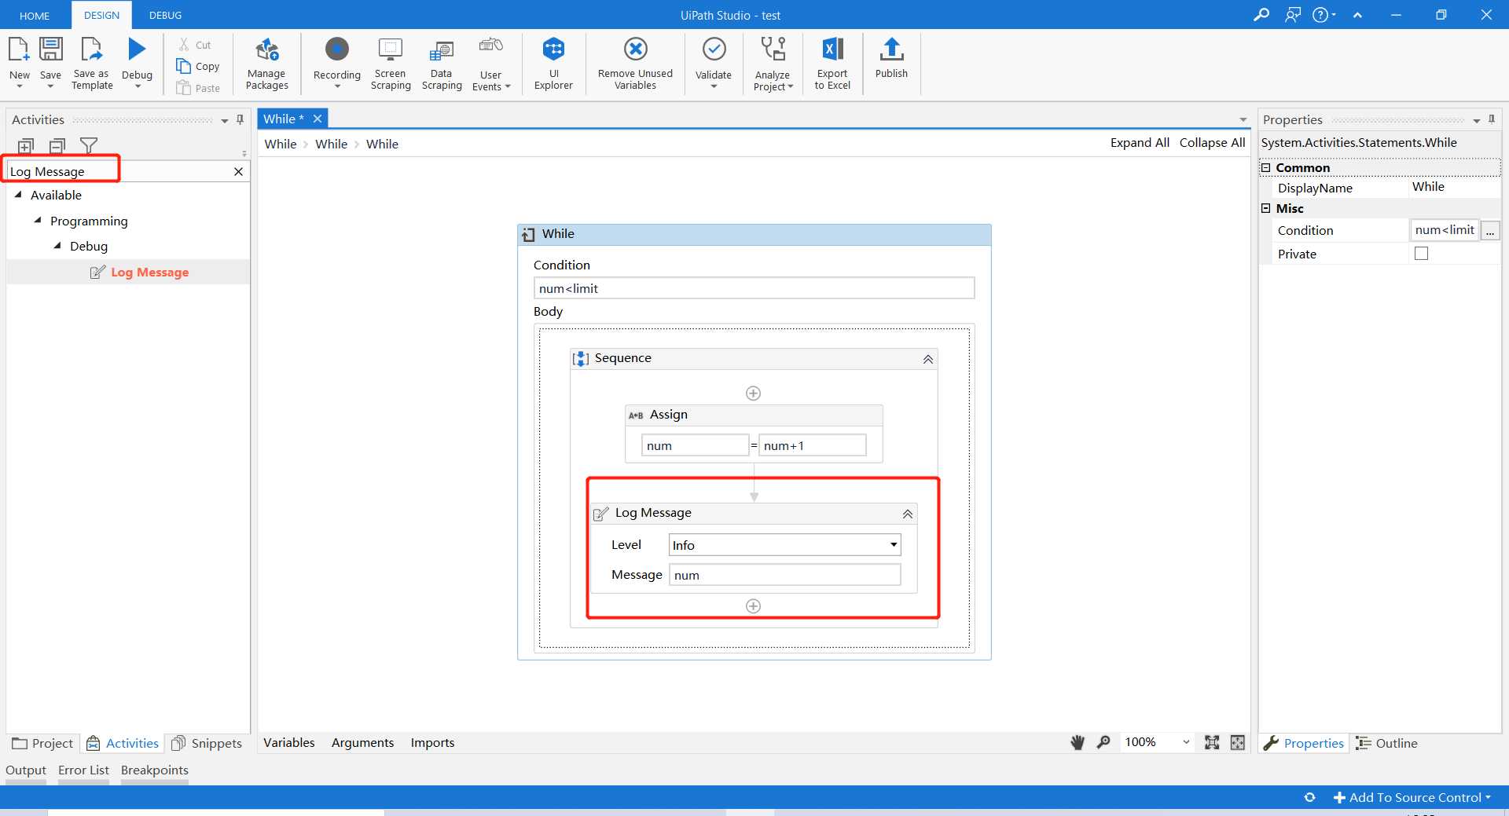The image size is (1509, 816).
Task: Launch Data Scraping
Action: point(442,64)
